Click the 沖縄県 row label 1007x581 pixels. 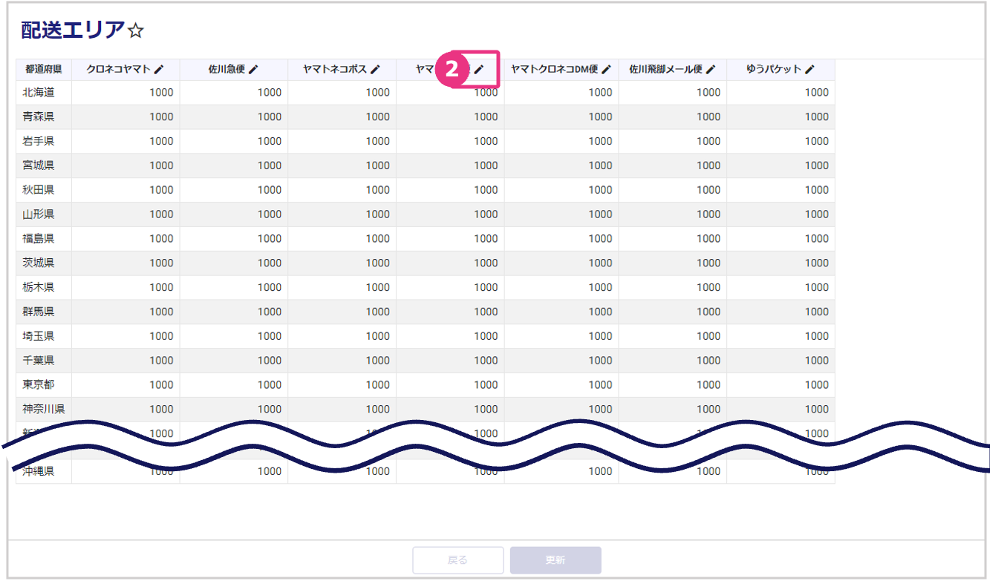click(39, 471)
